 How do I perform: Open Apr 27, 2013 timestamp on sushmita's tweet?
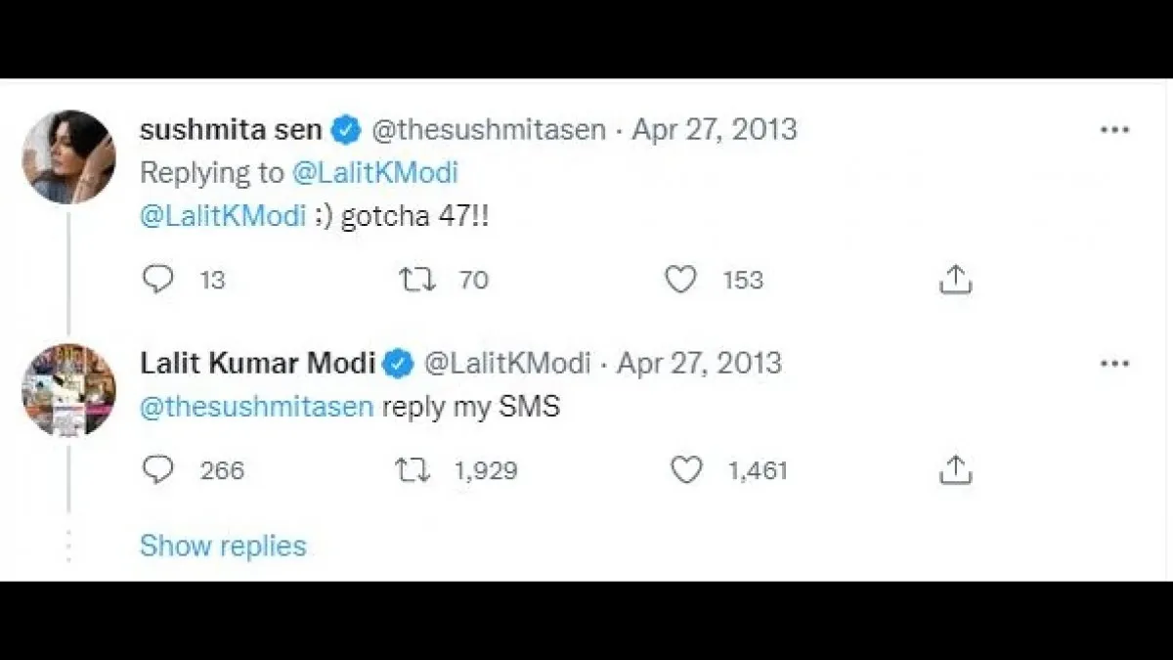(717, 128)
